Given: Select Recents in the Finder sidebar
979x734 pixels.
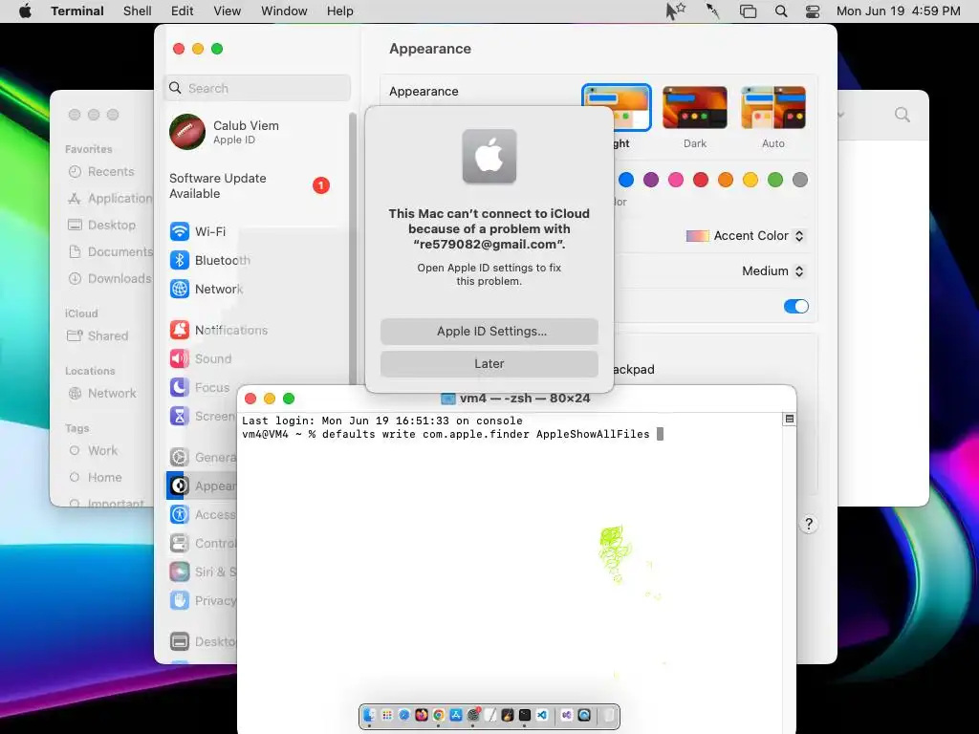Looking at the screenshot, I should (101, 172).
